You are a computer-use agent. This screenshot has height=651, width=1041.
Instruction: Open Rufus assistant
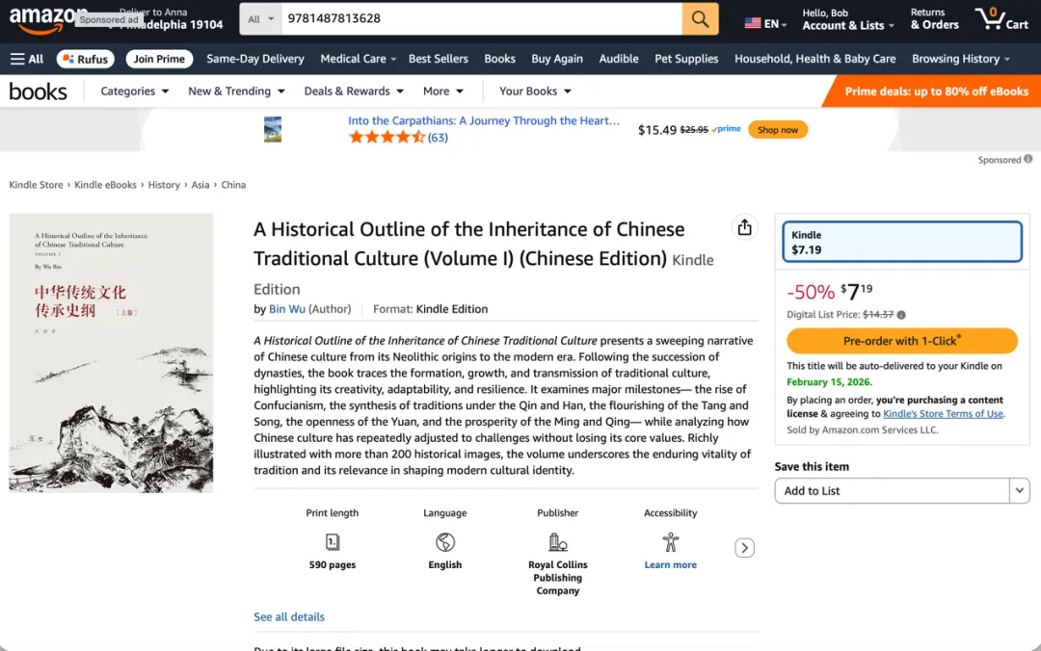coord(85,59)
